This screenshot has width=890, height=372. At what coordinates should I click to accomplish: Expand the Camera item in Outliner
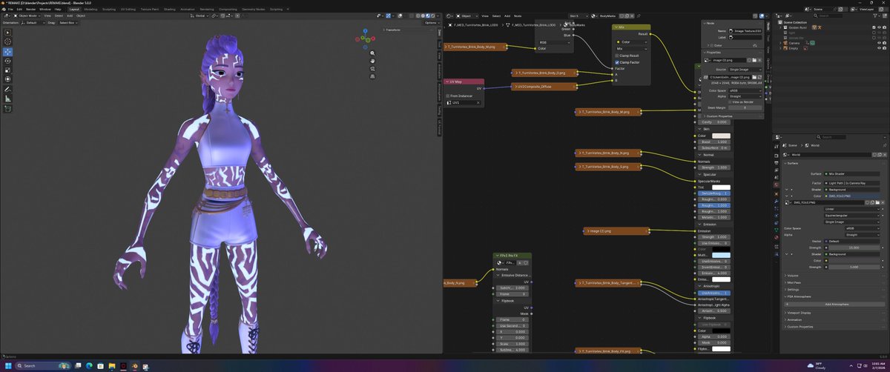click(x=780, y=43)
